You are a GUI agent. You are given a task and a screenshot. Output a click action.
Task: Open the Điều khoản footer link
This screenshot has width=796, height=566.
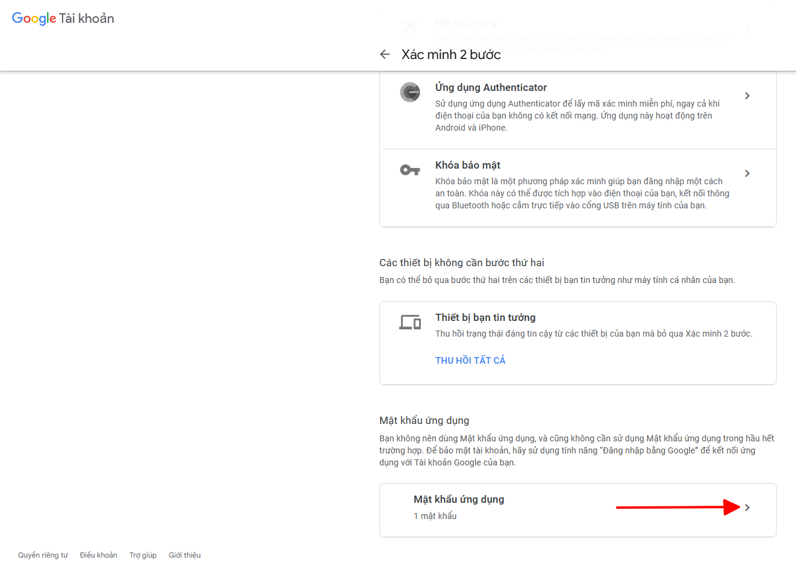coord(99,555)
